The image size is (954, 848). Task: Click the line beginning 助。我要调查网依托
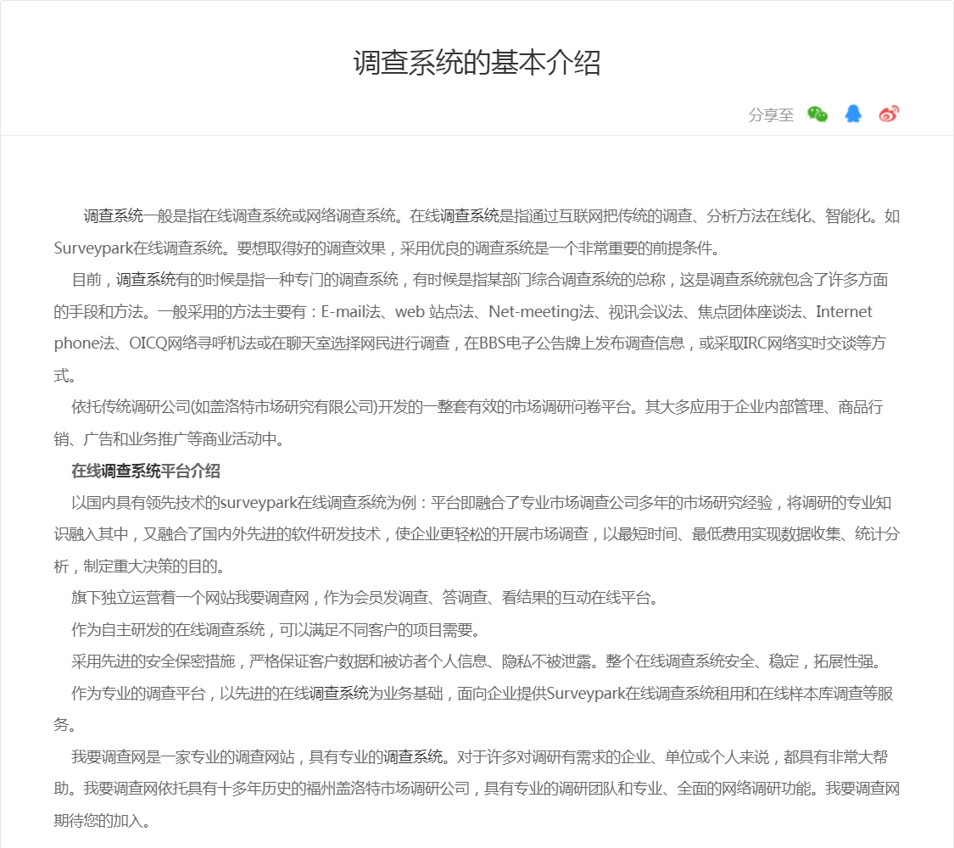click(x=477, y=789)
